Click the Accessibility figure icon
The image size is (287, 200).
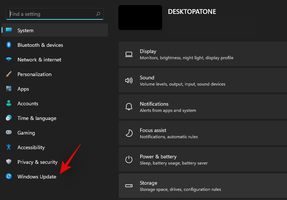9,147
